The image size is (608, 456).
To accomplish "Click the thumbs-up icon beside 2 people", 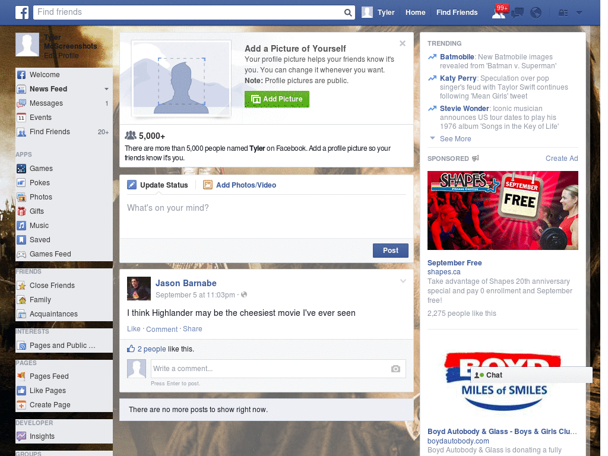I will coord(131,349).
